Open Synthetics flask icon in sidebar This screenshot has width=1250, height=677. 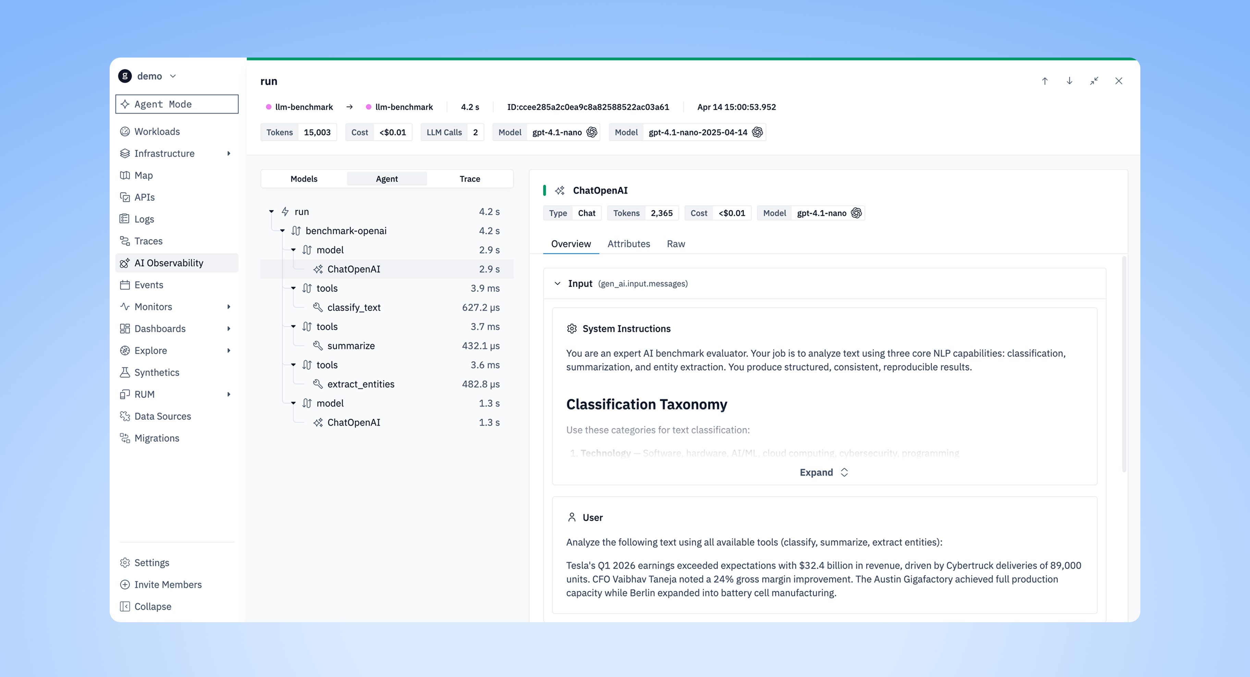[125, 372]
